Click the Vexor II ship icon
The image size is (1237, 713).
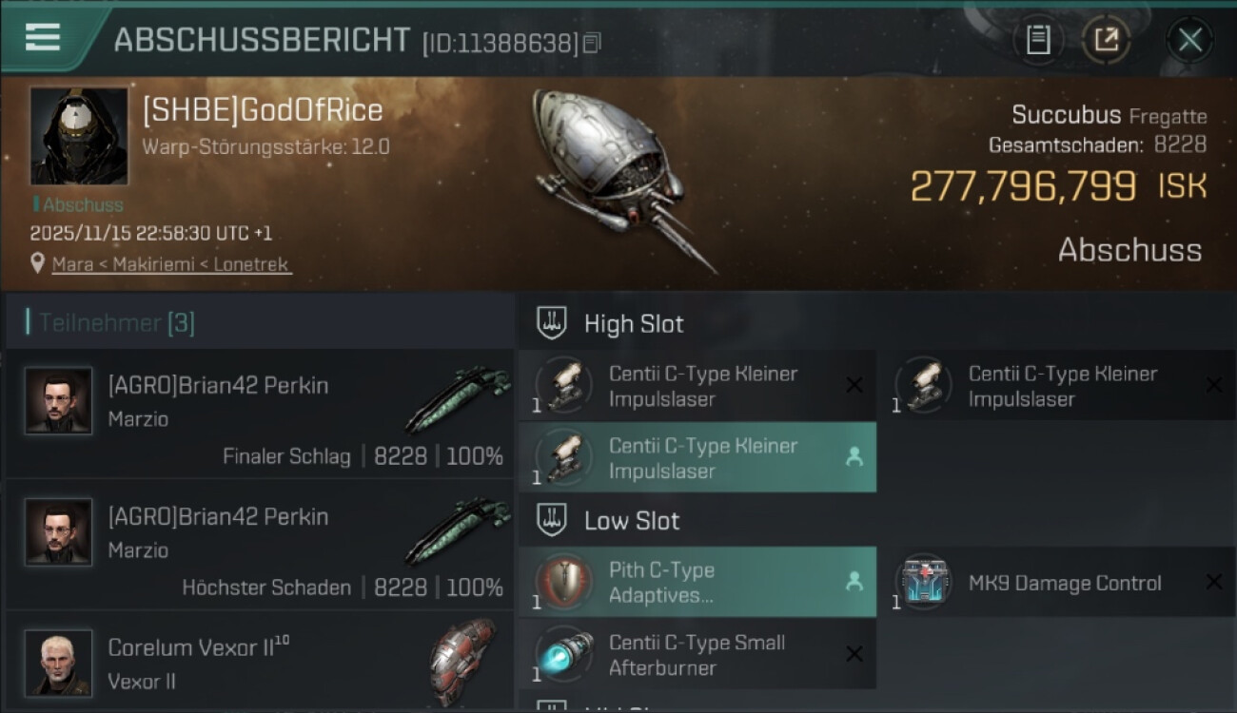coord(462,662)
